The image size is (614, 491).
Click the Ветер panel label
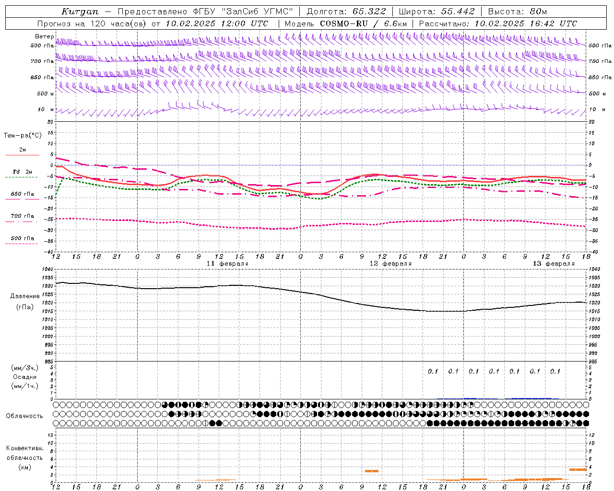44,36
